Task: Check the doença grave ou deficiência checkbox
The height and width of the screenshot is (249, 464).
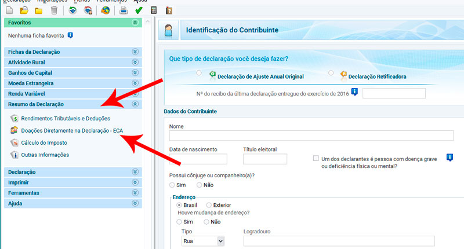Action: [316, 158]
